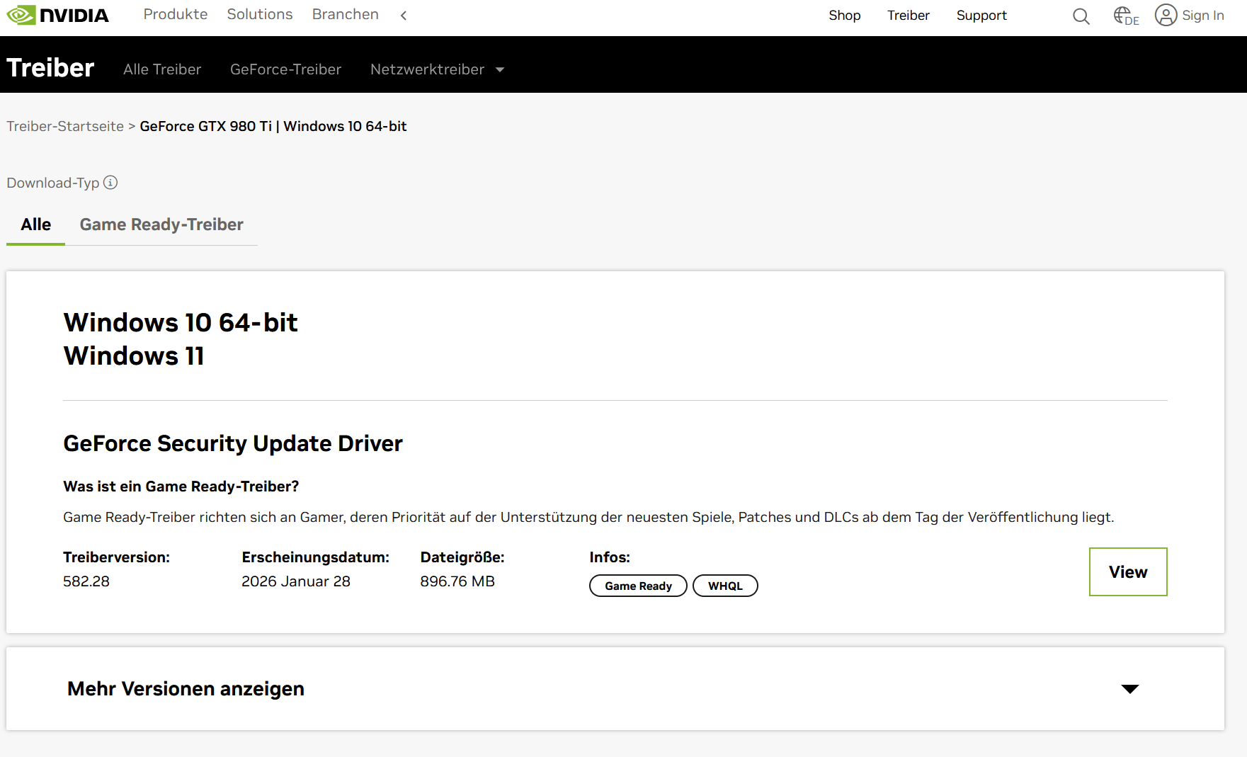This screenshot has height=757, width=1247.
Task: Click the Sign In user icon
Action: 1166,15
